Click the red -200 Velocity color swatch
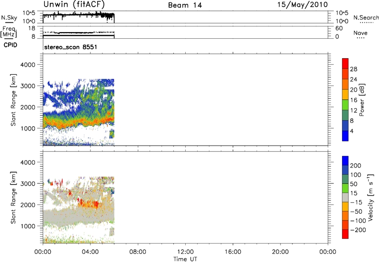Screen dimensions: 379x262 (345, 234)
